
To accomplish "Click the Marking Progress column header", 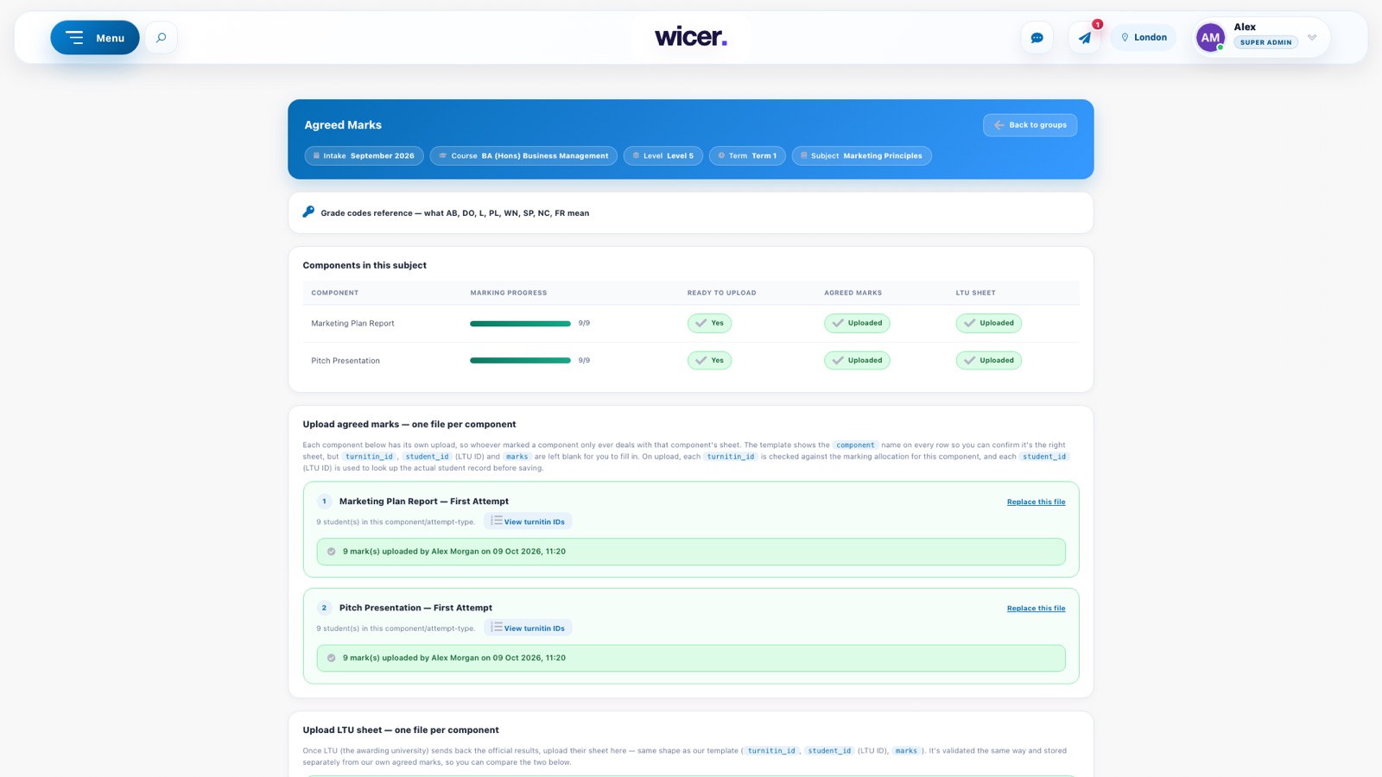I will tap(509, 293).
